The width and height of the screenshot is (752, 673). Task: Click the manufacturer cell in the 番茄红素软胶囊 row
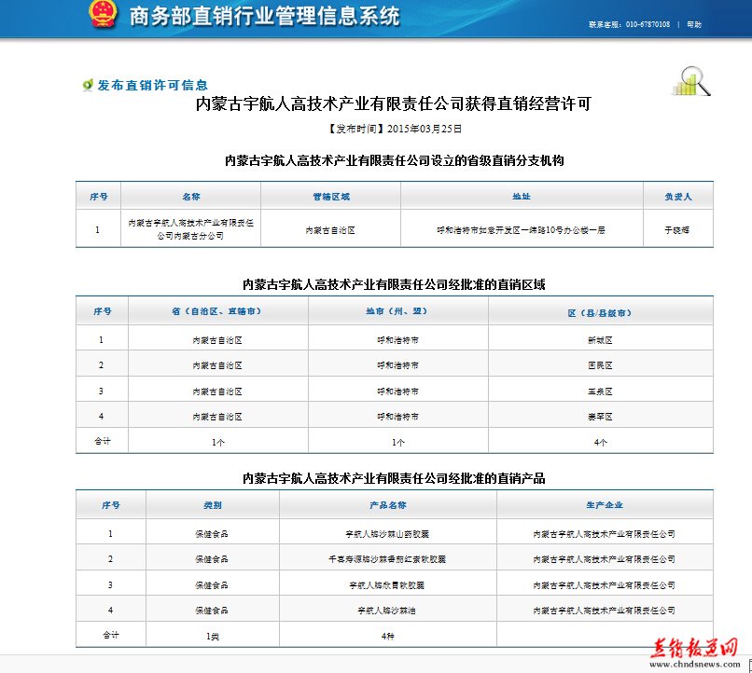(605, 559)
